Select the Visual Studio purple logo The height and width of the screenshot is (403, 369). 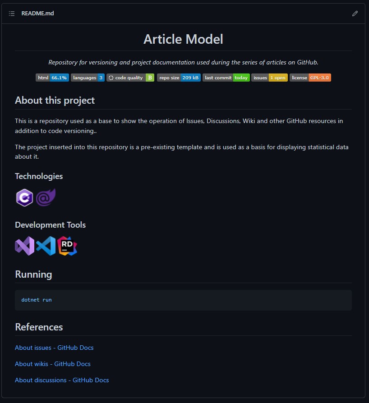pos(25,246)
